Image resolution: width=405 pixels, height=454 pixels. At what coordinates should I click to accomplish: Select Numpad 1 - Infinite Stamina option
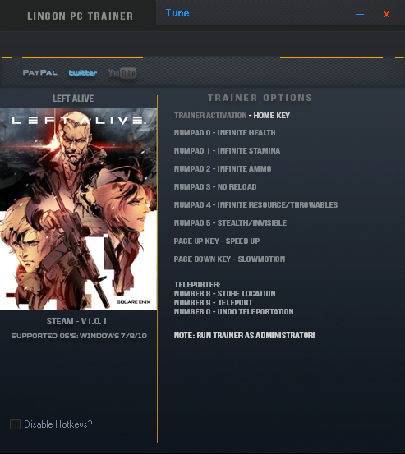(x=227, y=151)
